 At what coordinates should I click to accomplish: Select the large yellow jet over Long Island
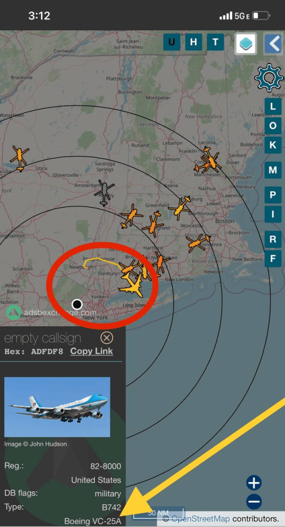coord(132,285)
